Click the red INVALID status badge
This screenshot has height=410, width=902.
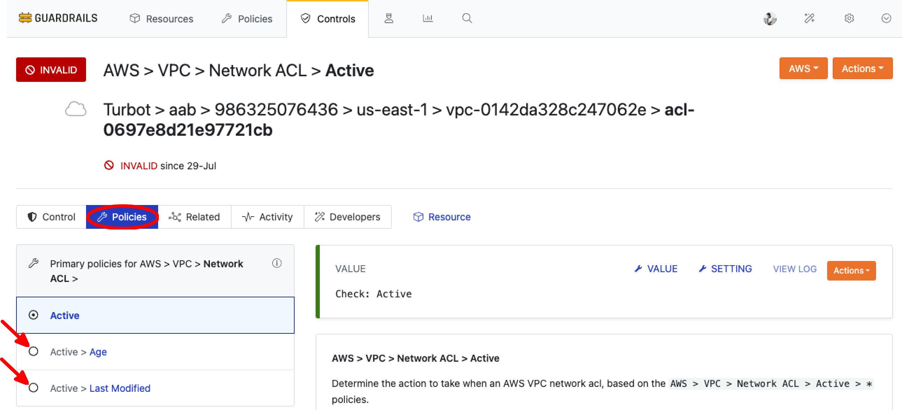click(51, 70)
